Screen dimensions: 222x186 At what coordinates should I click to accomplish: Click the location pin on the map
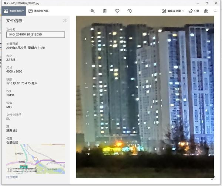point(36,159)
